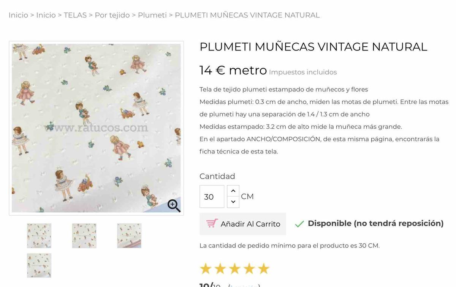Open the Plumeti breadcrumb category
The image size is (456, 287).
pyautogui.click(x=152, y=15)
